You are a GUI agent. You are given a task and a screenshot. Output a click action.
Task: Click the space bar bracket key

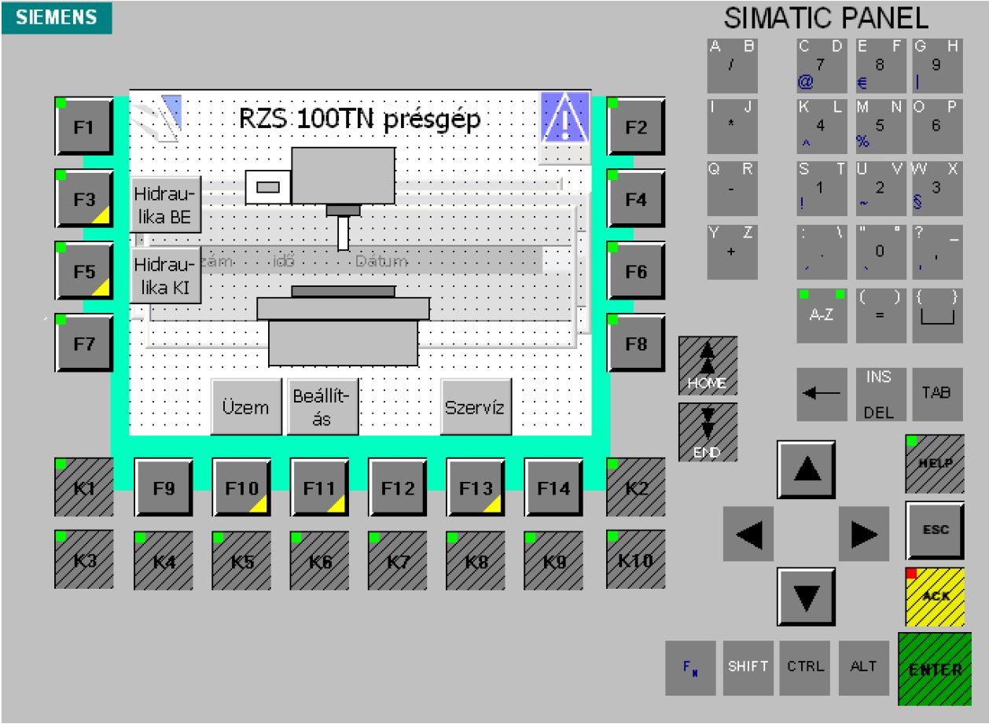pos(938,315)
